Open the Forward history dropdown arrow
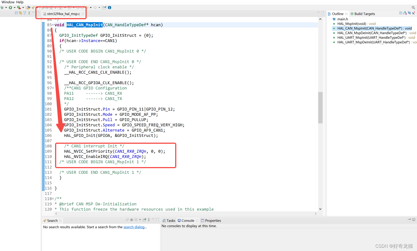 99,8
